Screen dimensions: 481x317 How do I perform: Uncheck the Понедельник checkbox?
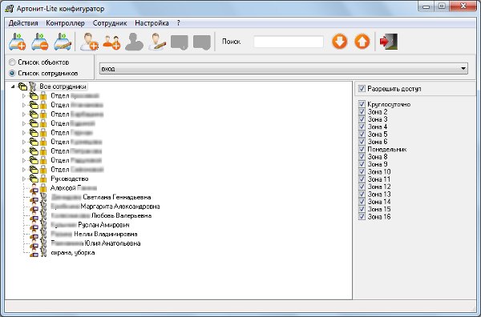click(x=362, y=149)
